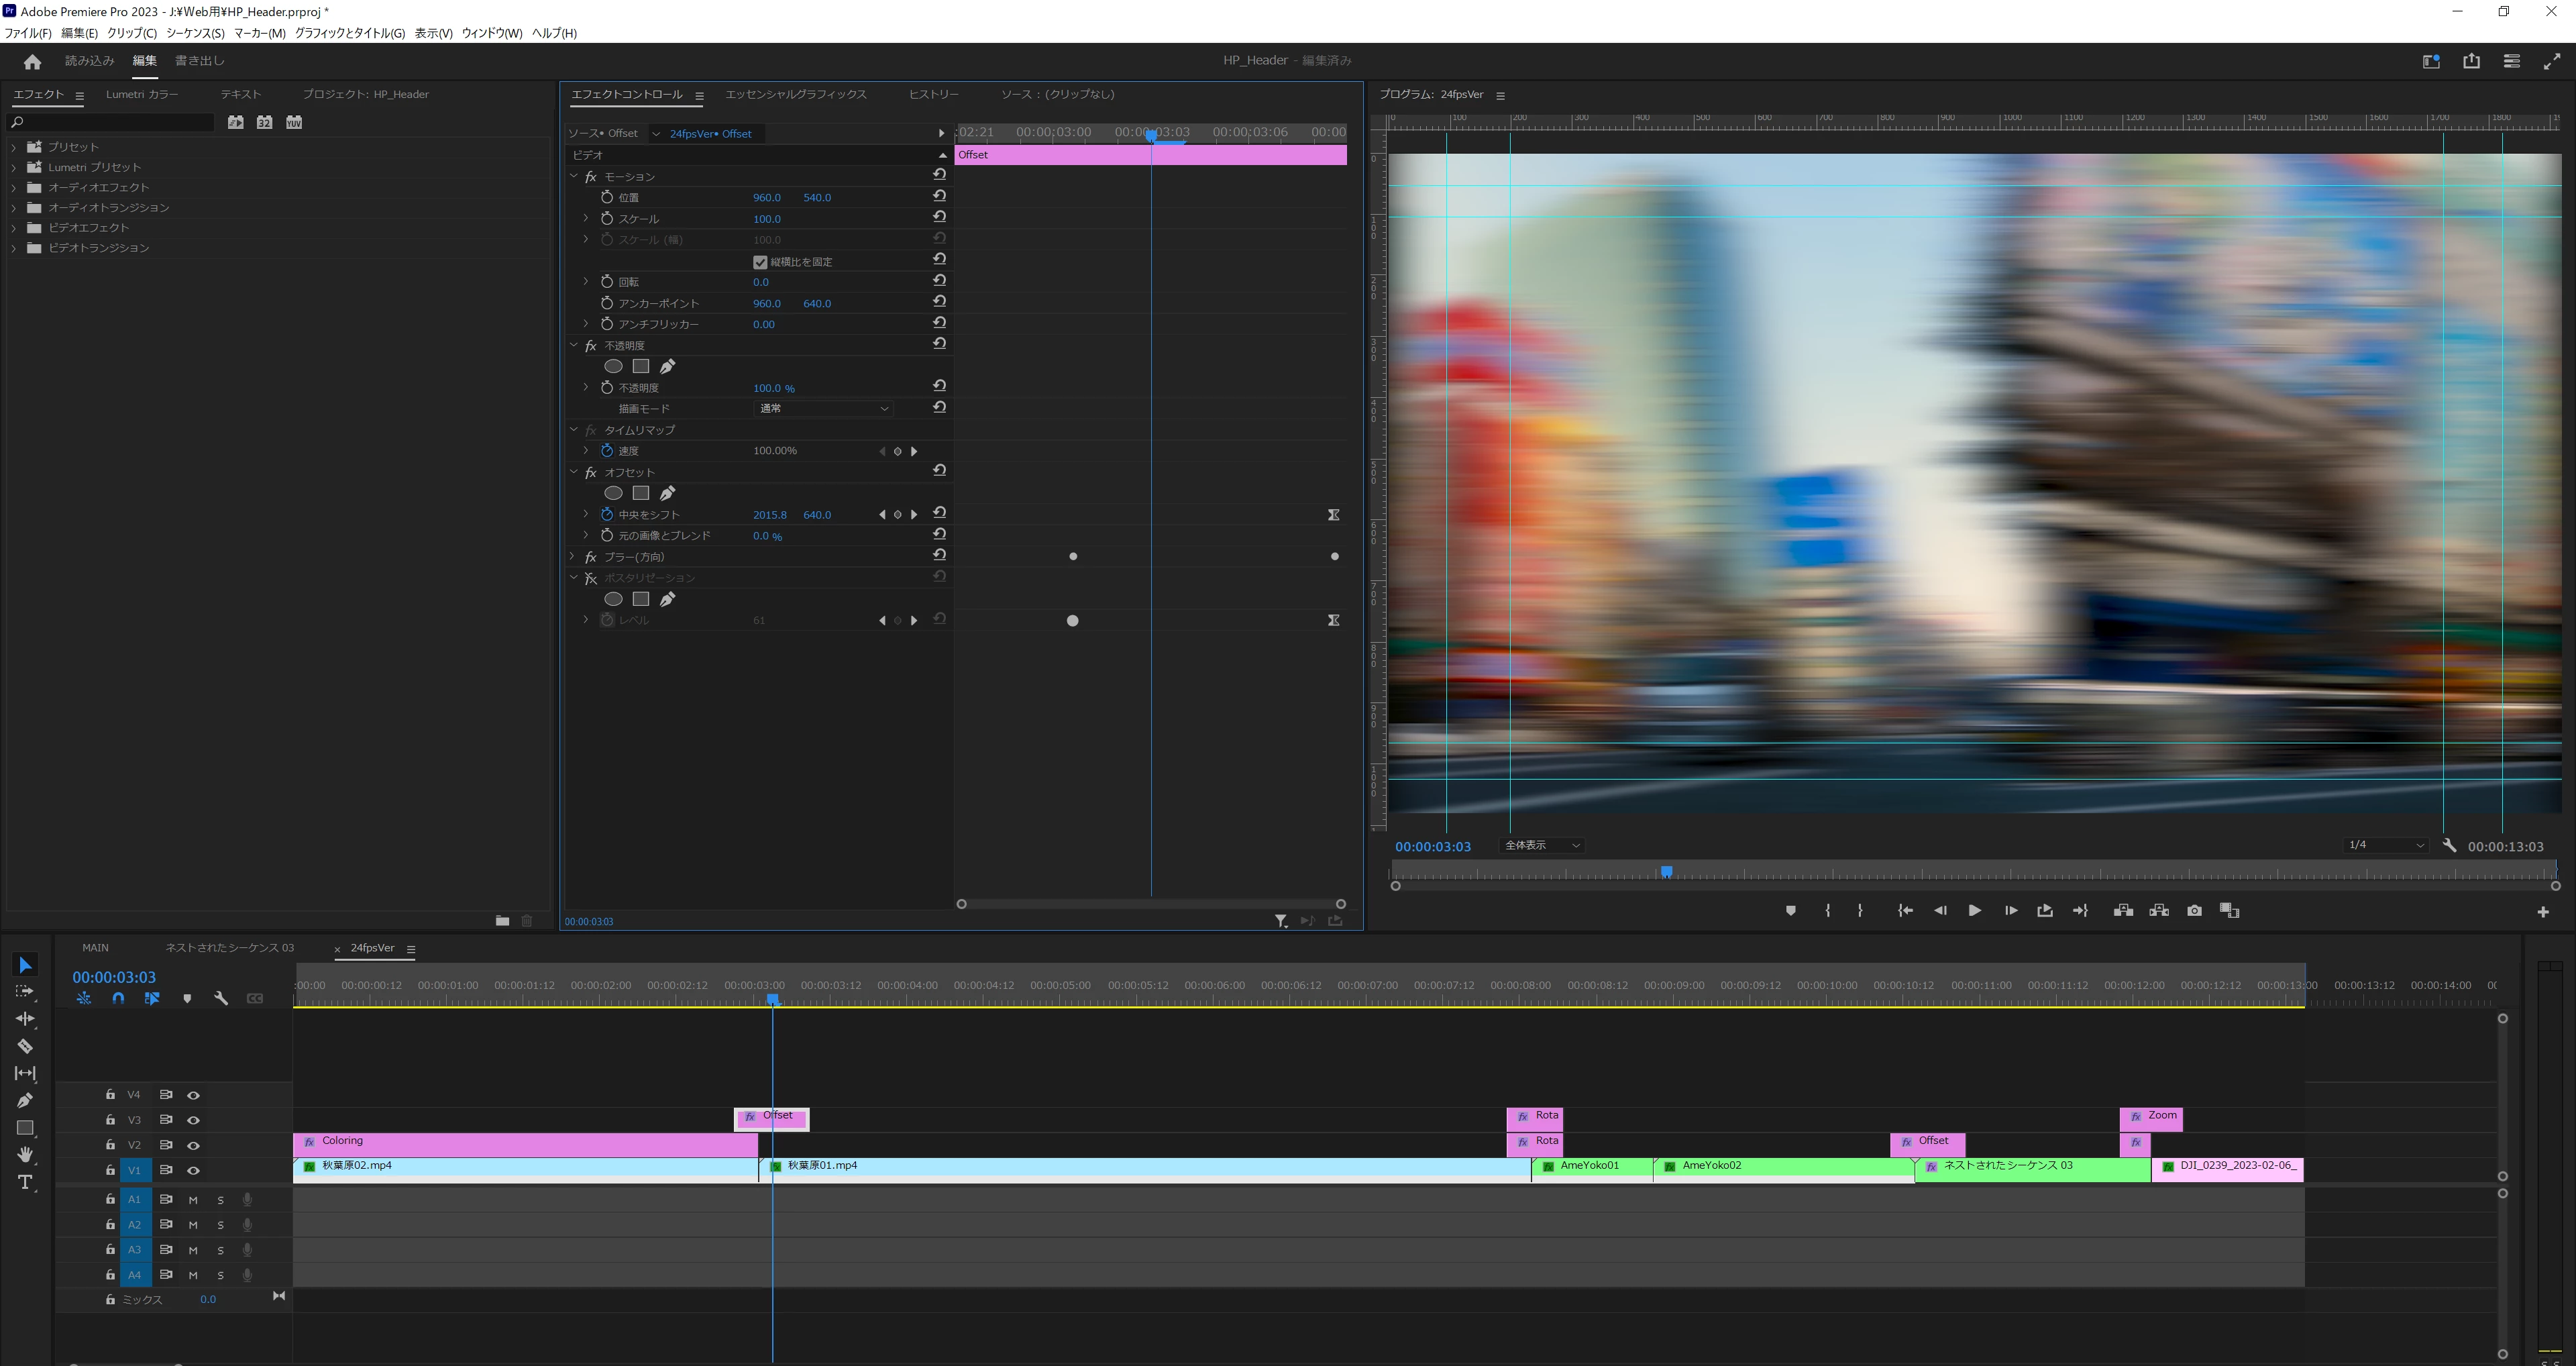Hide track V3 with eye icon
This screenshot has height=1366, width=2576.
pyautogui.click(x=194, y=1120)
